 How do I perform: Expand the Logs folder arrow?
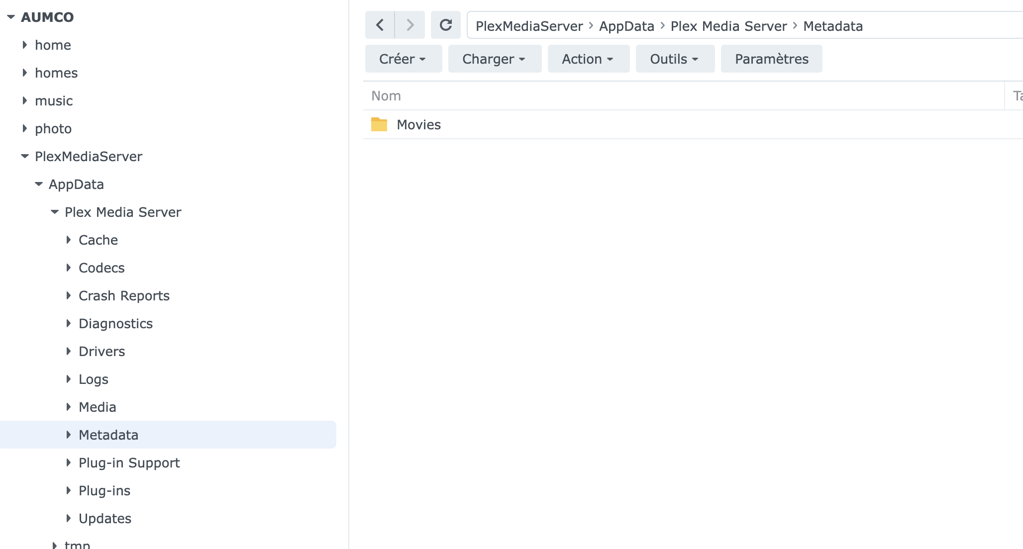point(69,379)
